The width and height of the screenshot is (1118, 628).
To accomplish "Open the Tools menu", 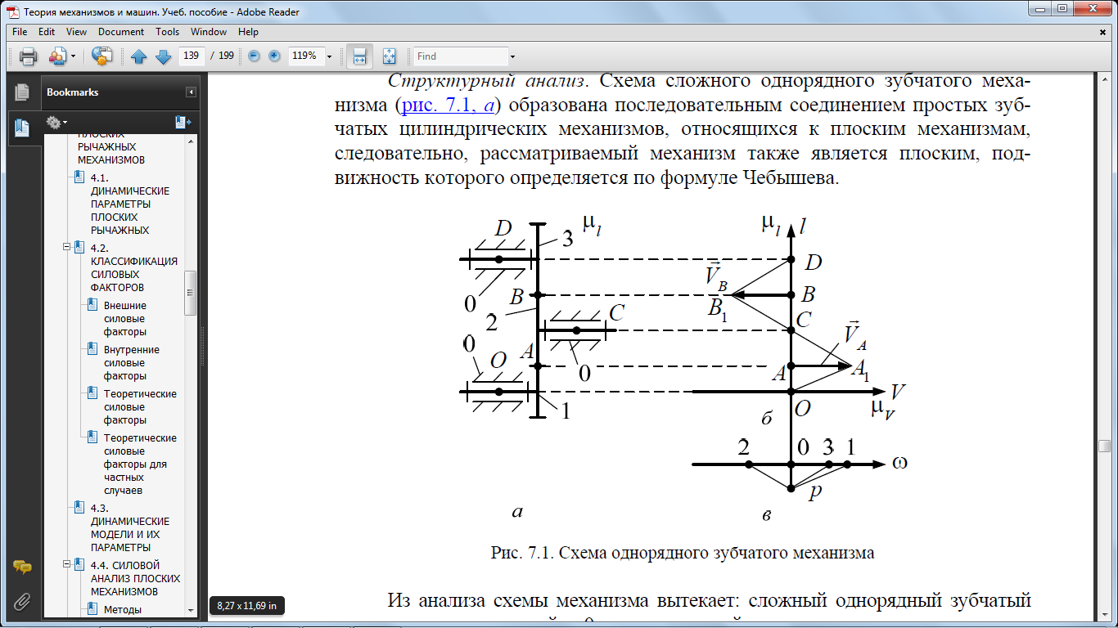I will 168,32.
